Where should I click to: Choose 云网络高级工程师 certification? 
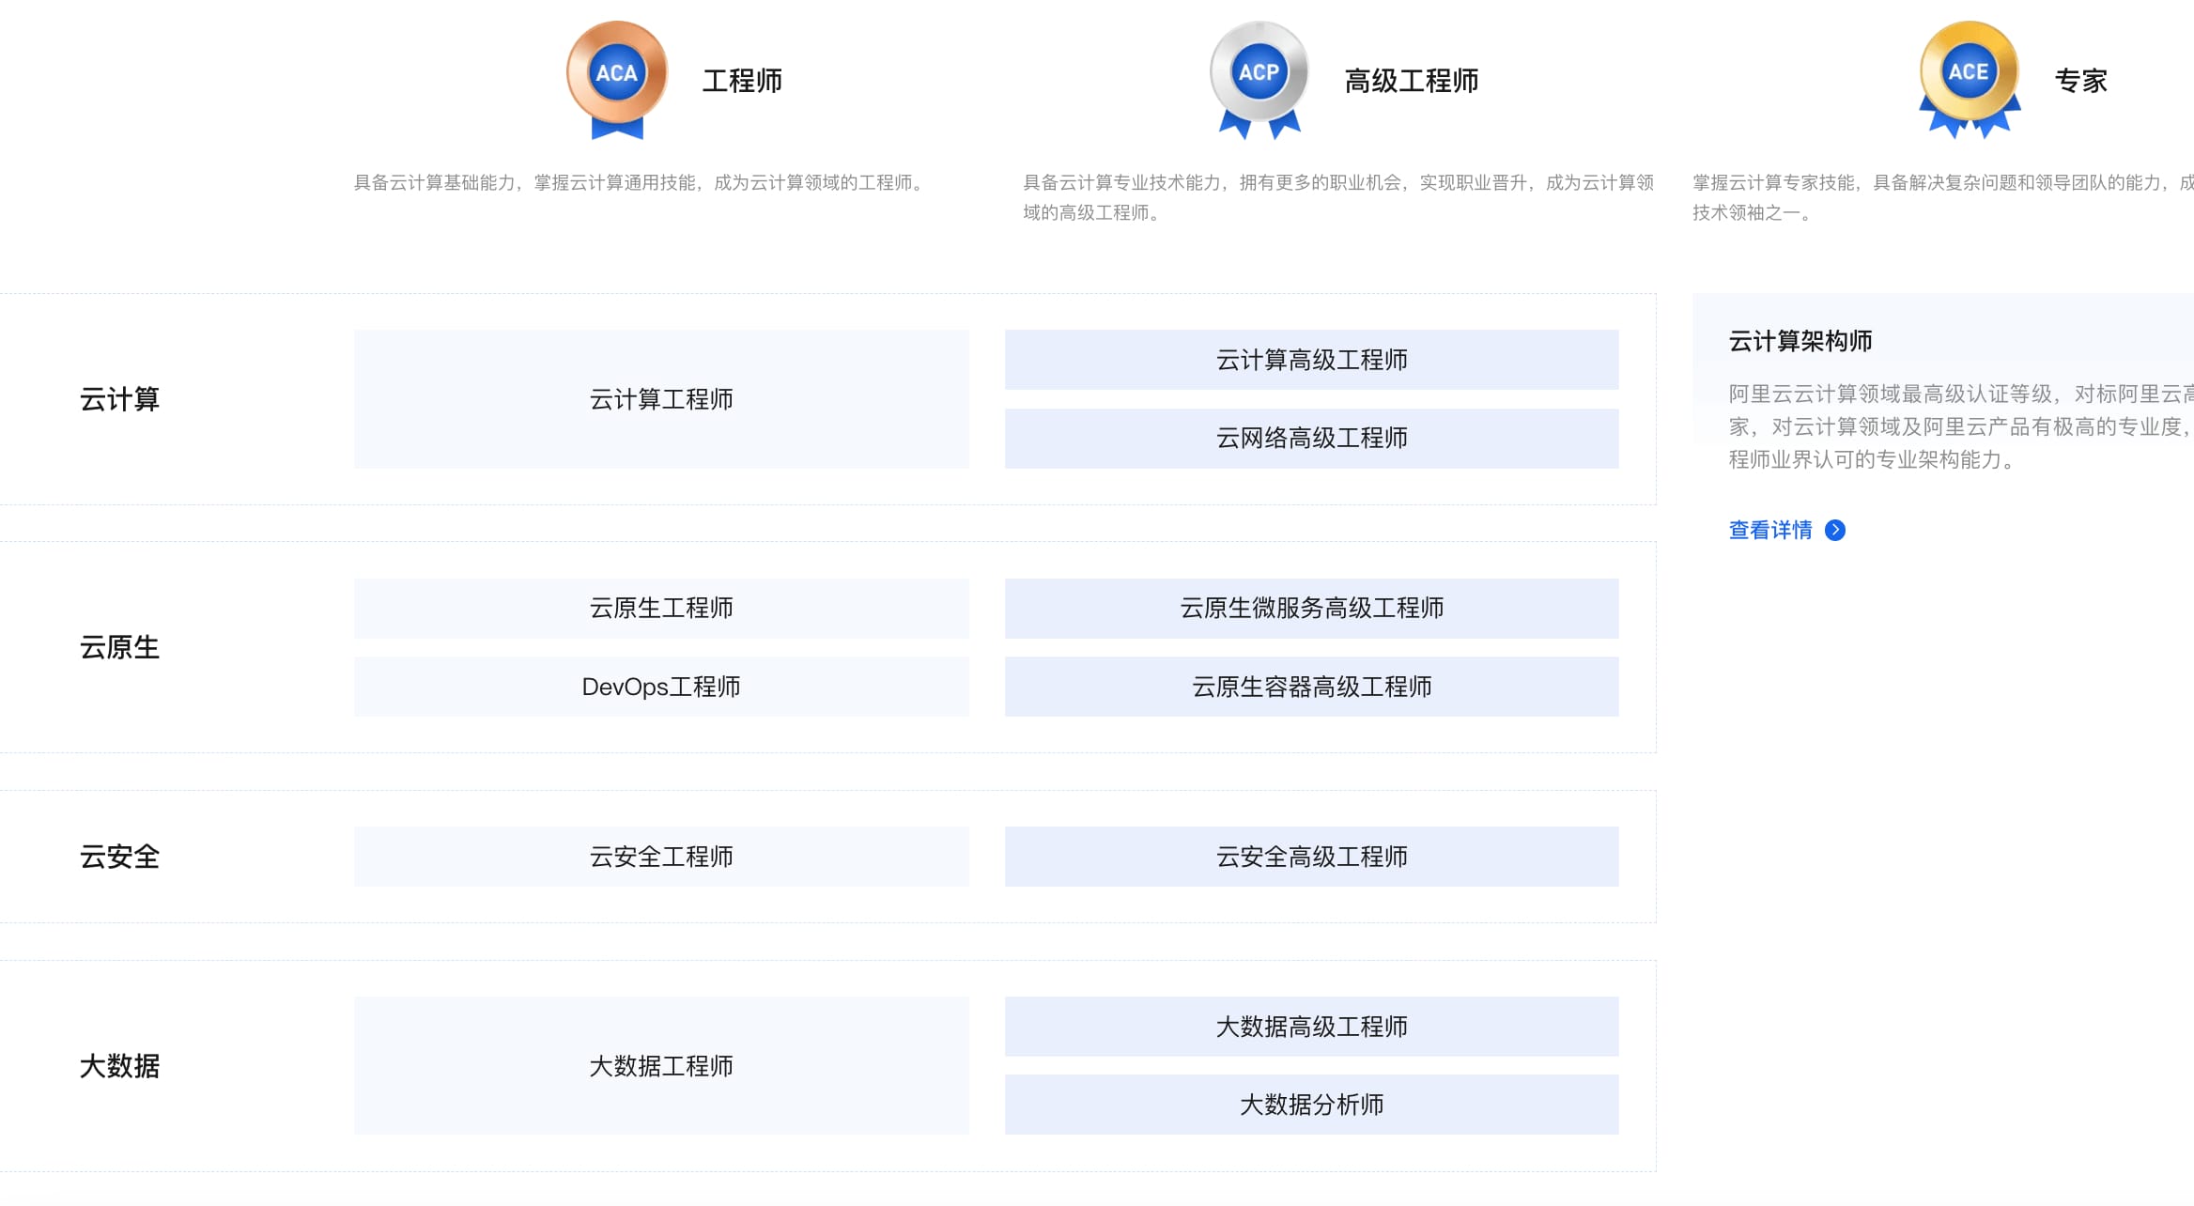(x=1312, y=439)
